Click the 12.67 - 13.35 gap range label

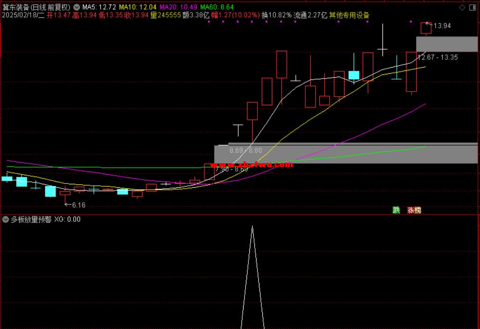(x=438, y=57)
